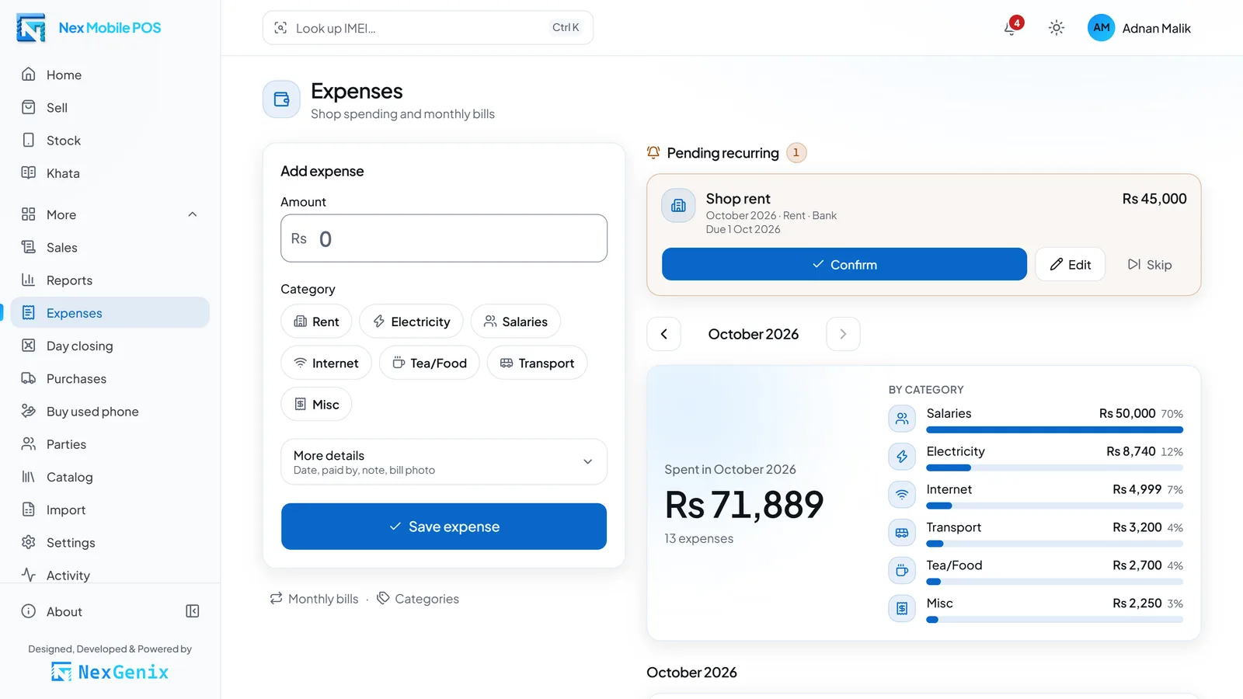Select the Salaries category chip
1243x699 pixels.
pos(516,322)
